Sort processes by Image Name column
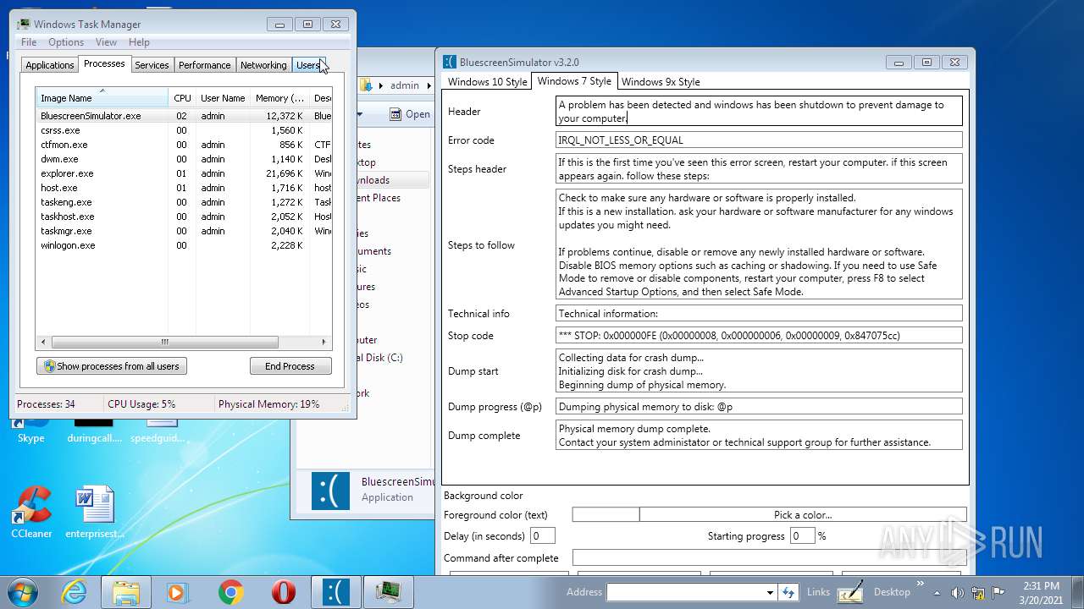The width and height of the screenshot is (1084, 609). [x=102, y=98]
